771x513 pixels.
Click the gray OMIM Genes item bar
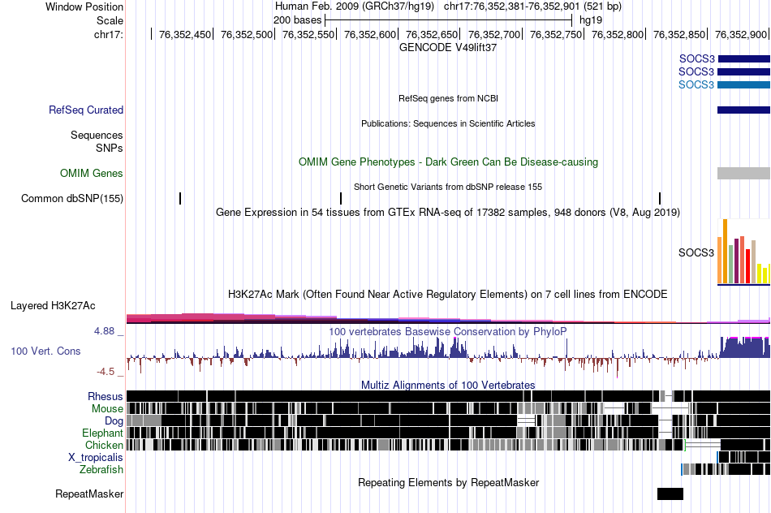click(744, 173)
